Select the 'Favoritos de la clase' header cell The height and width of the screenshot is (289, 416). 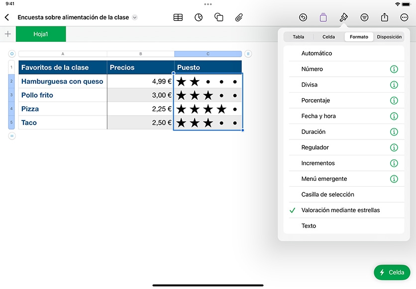pos(63,67)
